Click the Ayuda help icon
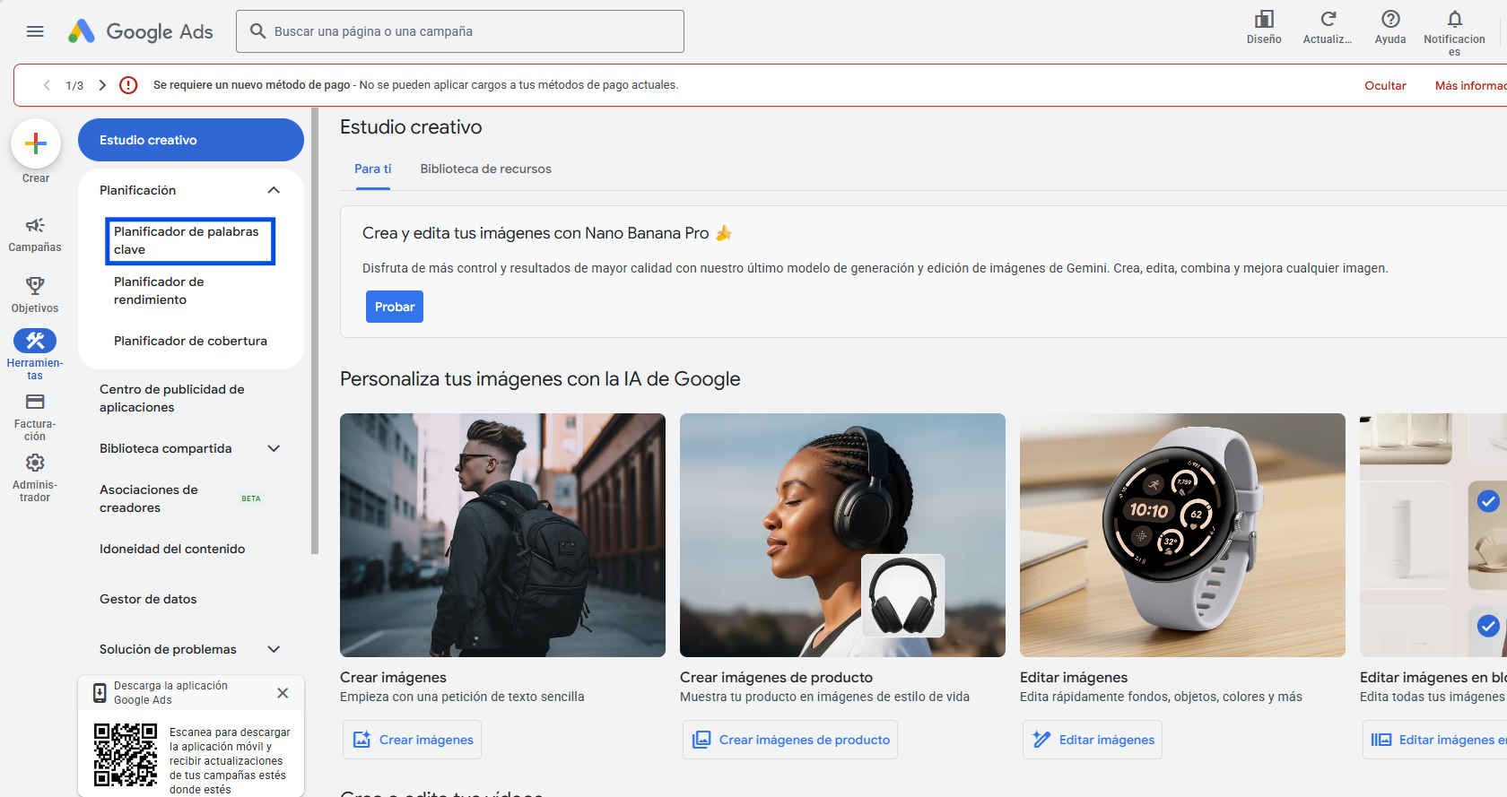 tap(1389, 20)
